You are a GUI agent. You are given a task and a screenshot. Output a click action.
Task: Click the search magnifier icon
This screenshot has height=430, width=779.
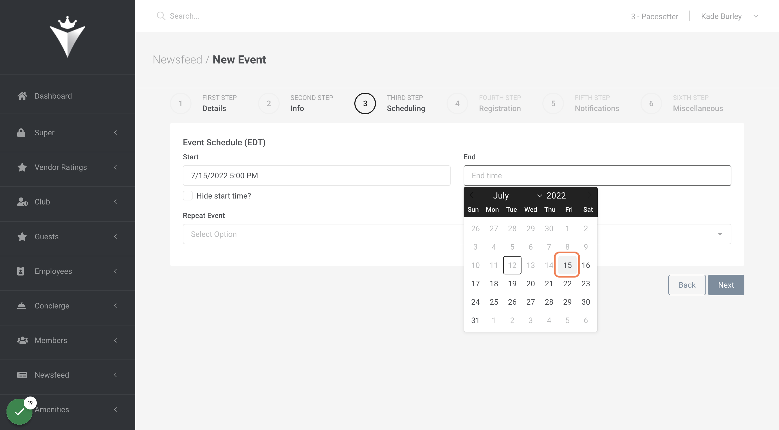(161, 16)
